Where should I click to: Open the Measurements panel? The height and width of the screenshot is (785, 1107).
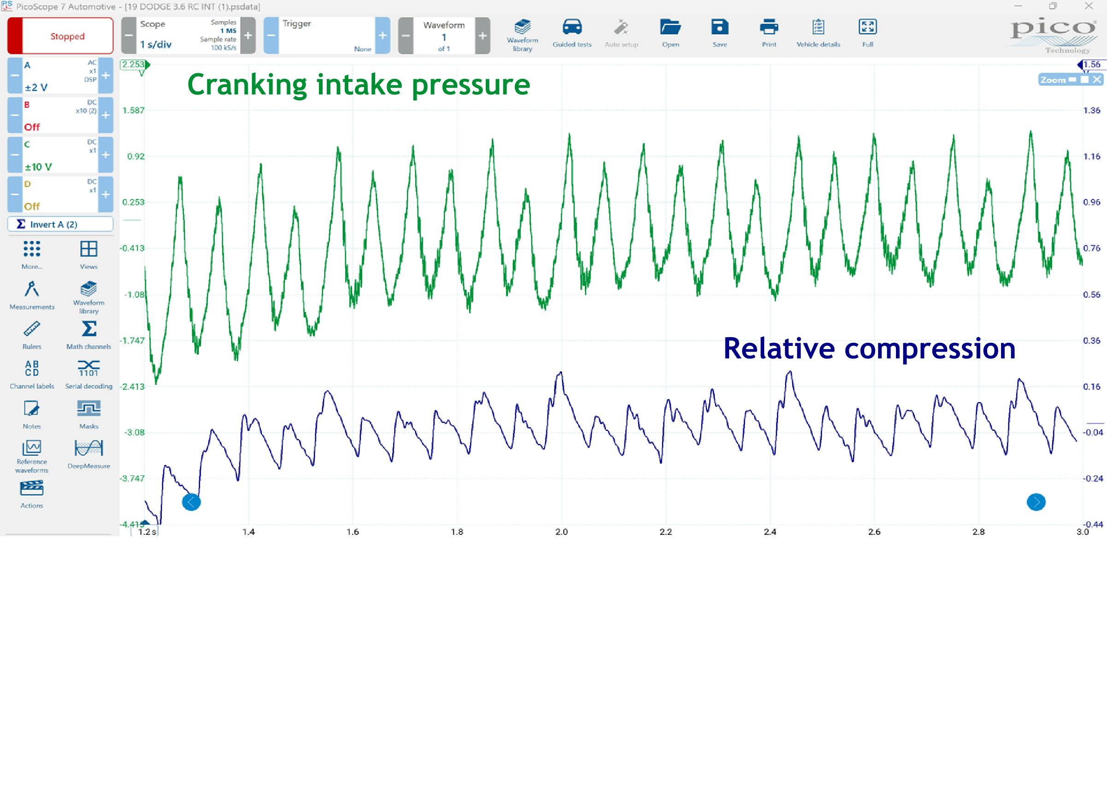coord(31,294)
